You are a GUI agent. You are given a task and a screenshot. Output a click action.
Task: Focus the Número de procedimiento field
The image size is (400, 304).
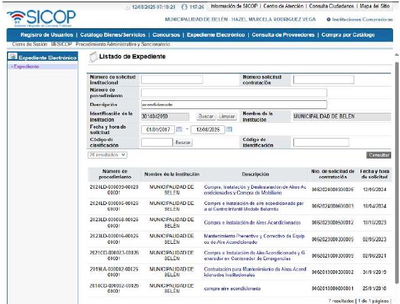234,93
